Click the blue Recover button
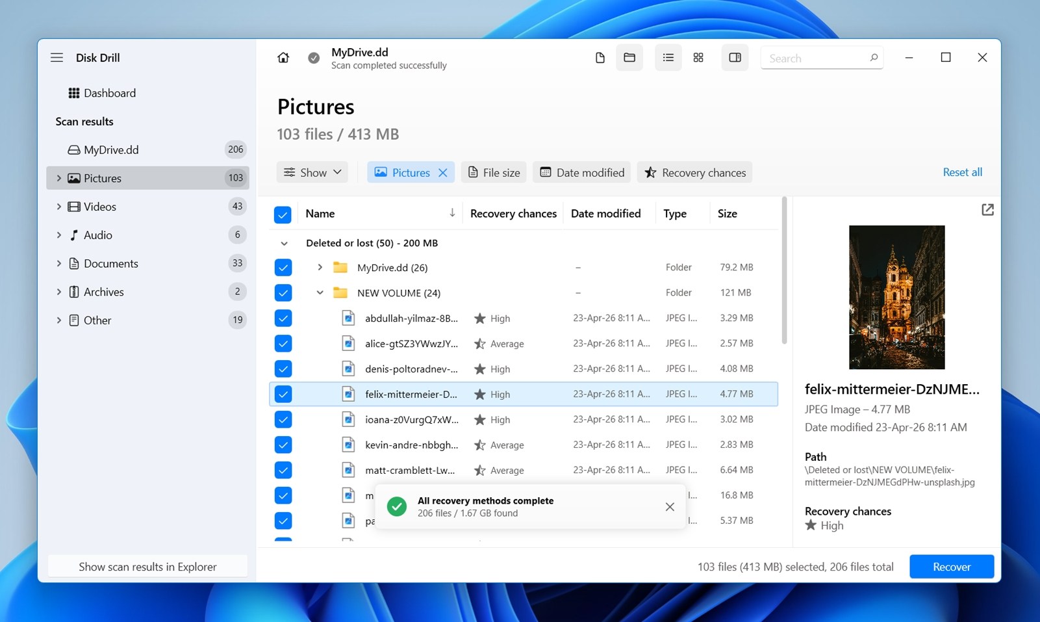The width and height of the screenshot is (1040, 622). pos(952,567)
